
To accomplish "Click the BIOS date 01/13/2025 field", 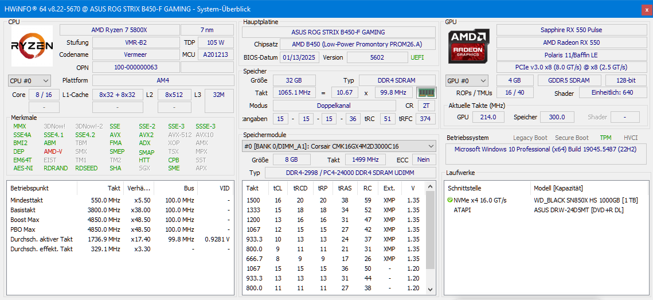I will (x=300, y=57).
